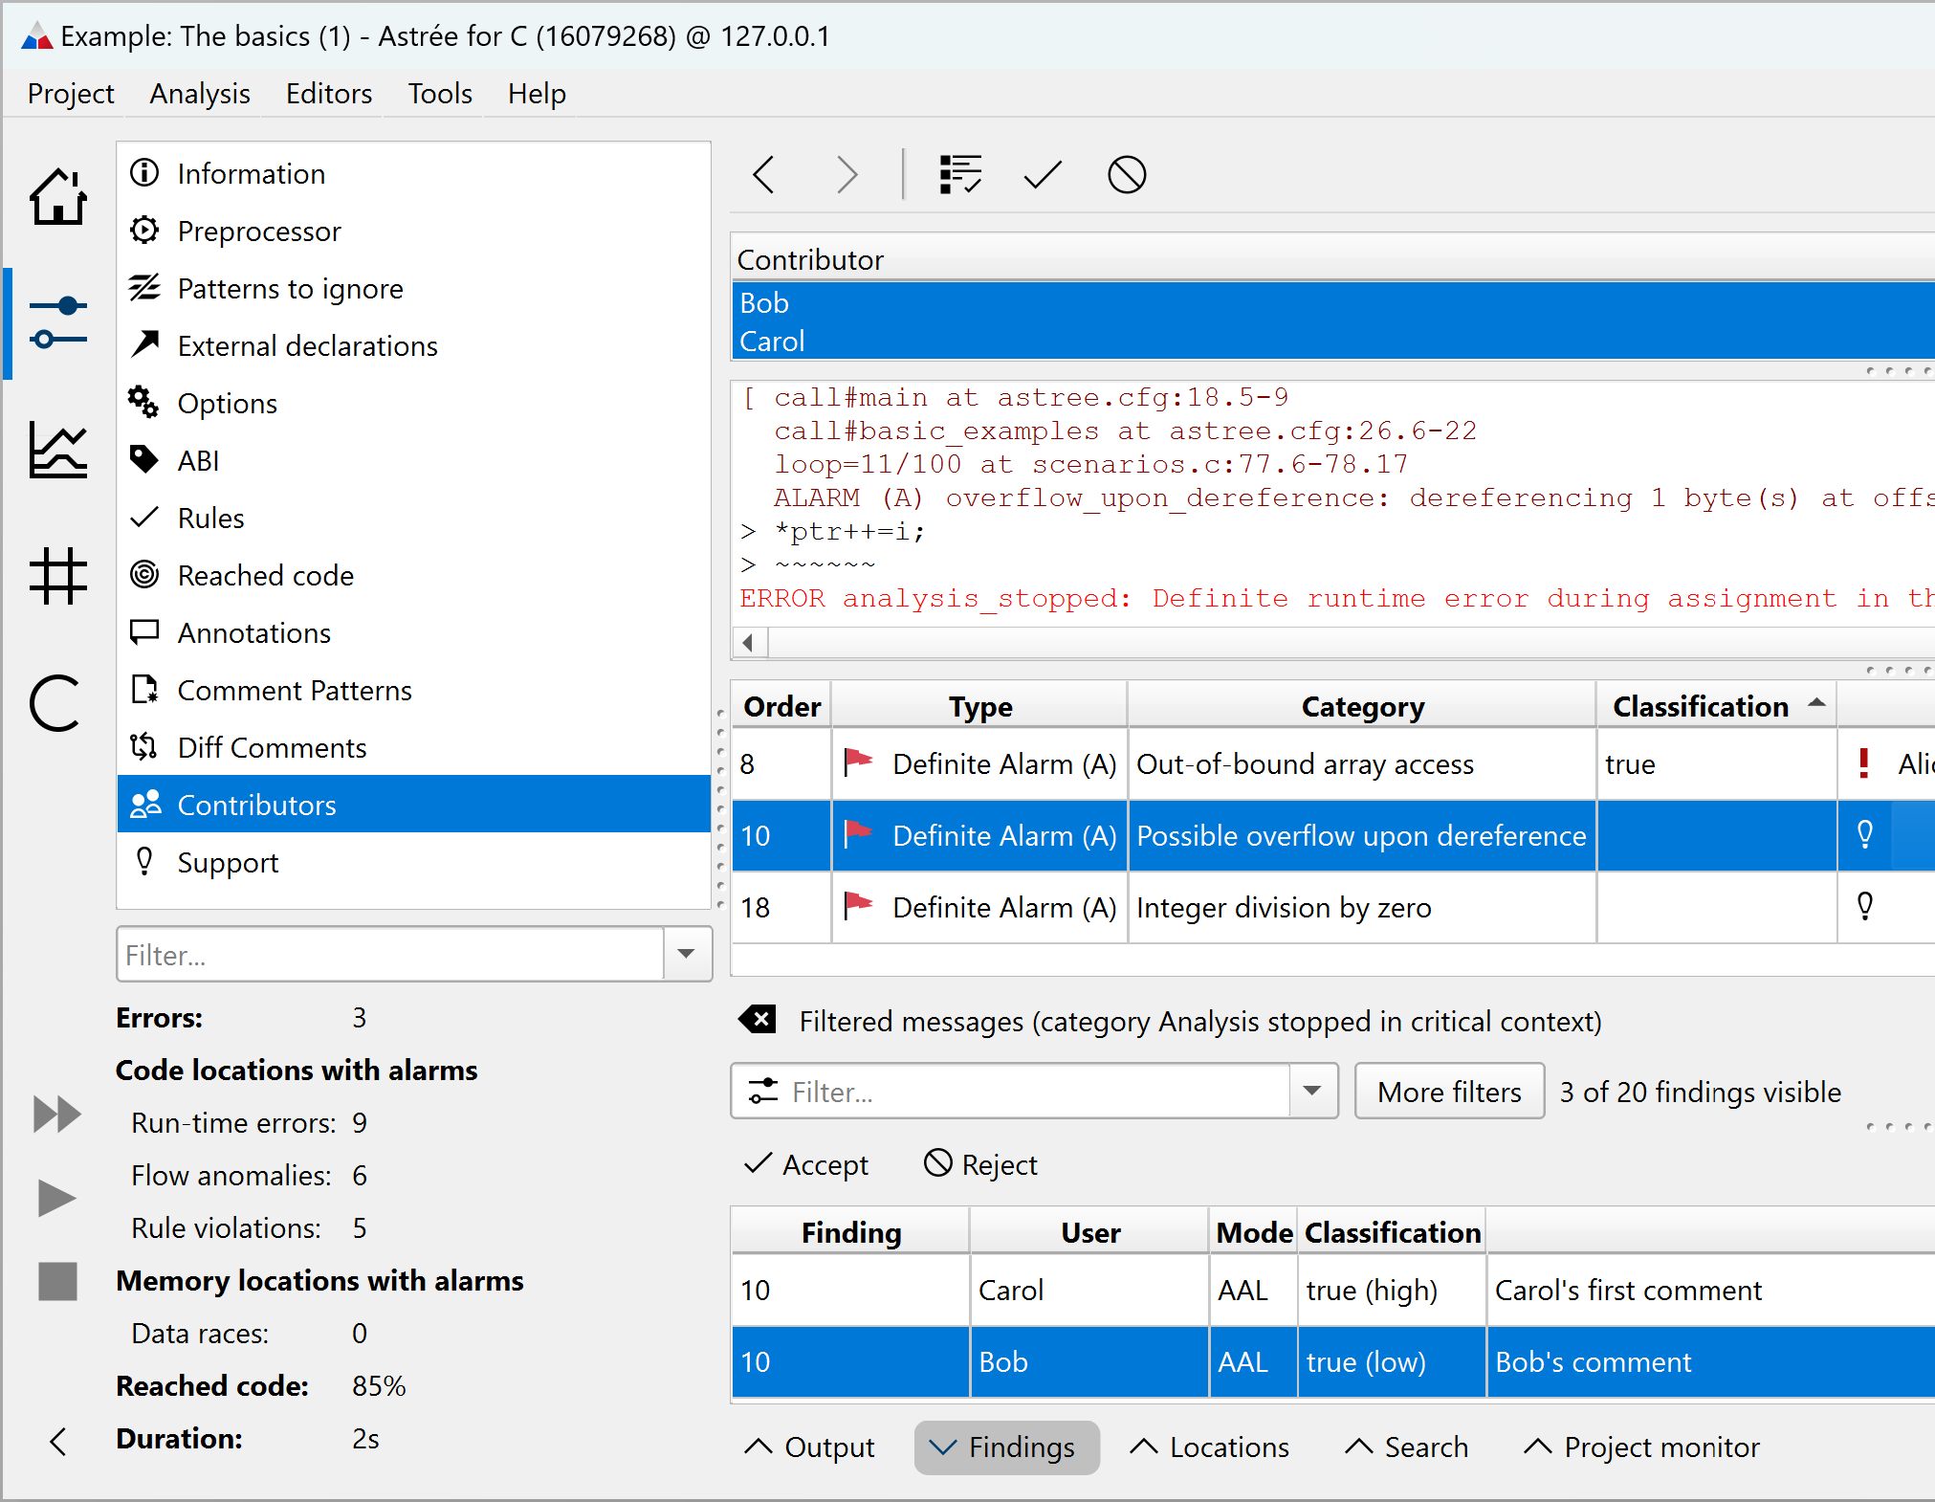Start analysis with the play button

[57, 1198]
